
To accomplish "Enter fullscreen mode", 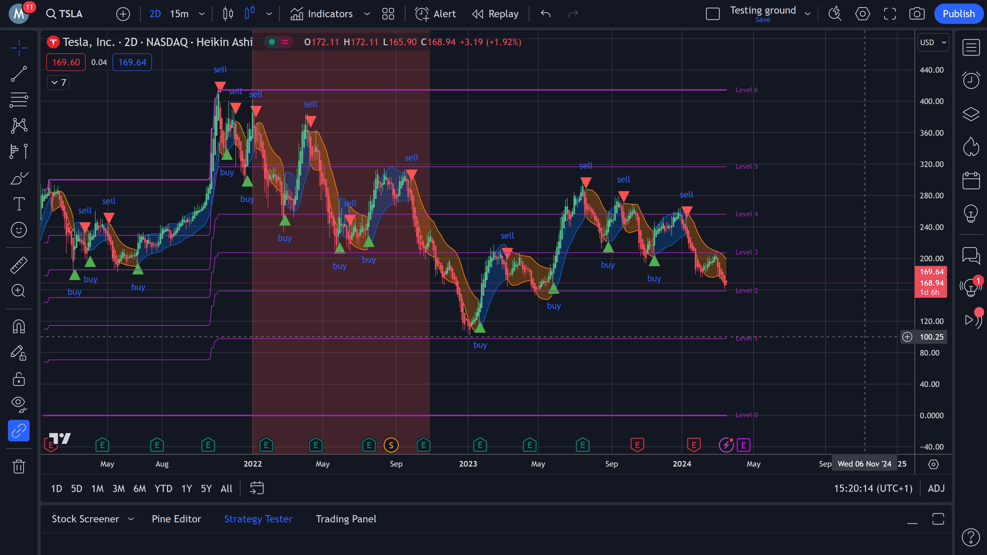I will 890,14.
